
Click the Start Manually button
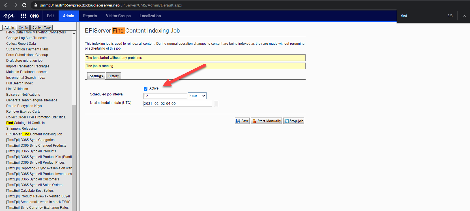point(266,121)
